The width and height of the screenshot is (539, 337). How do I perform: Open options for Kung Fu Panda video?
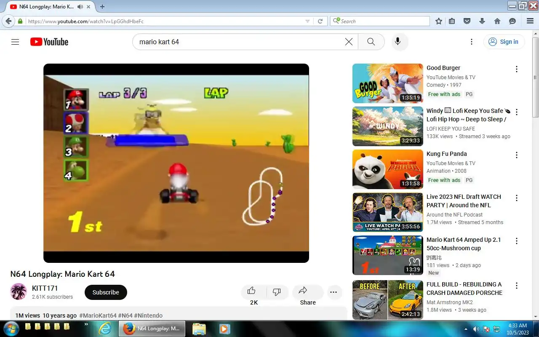coord(517,155)
